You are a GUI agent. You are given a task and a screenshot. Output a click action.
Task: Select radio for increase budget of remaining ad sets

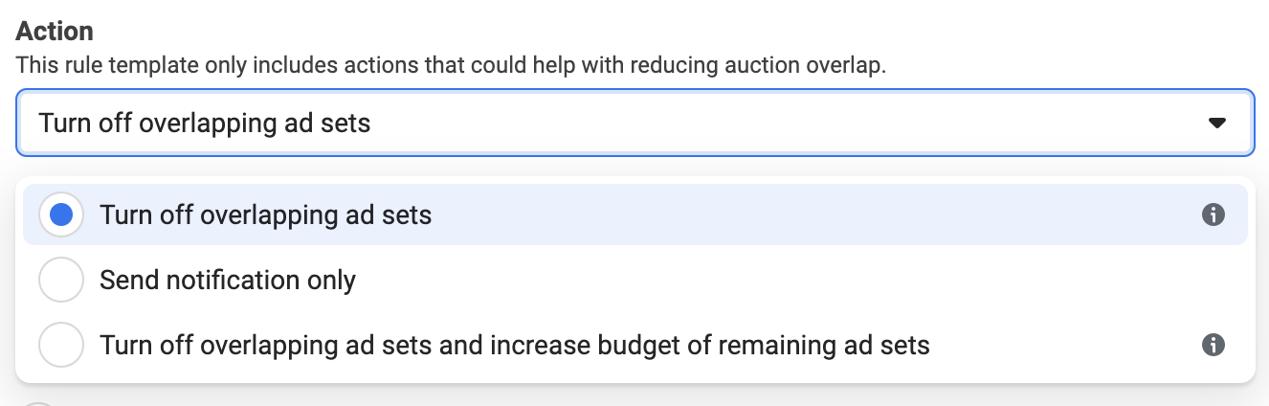click(x=61, y=345)
